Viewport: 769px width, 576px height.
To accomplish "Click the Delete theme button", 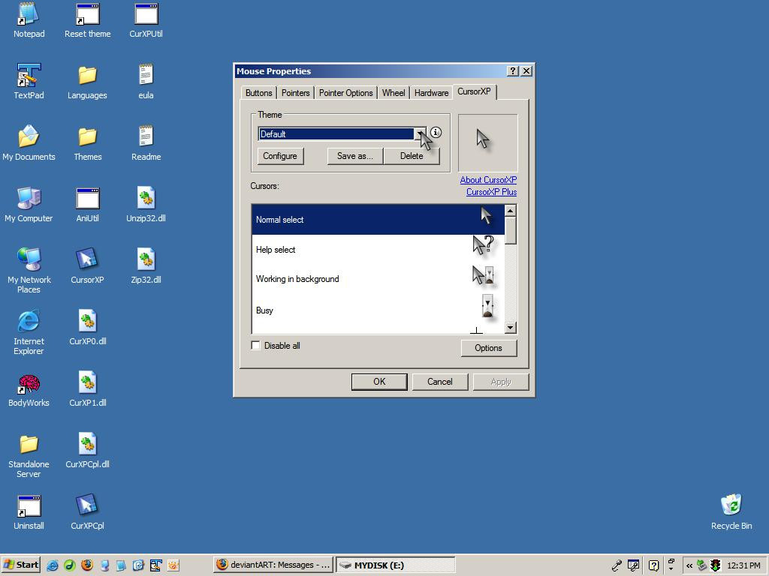I will [x=412, y=156].
